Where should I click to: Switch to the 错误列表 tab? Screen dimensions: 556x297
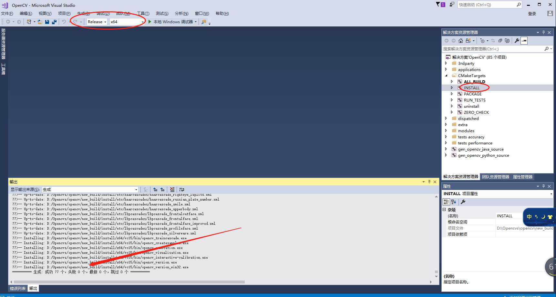tap(18, 288)
